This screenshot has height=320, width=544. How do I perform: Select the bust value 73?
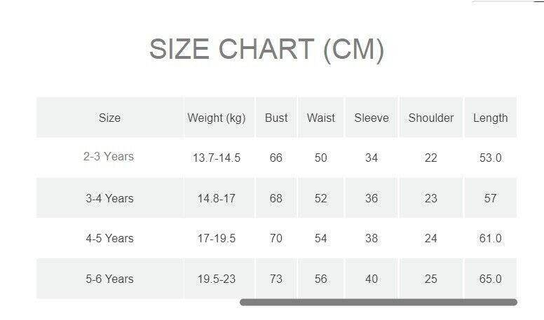tap(276, 279)
